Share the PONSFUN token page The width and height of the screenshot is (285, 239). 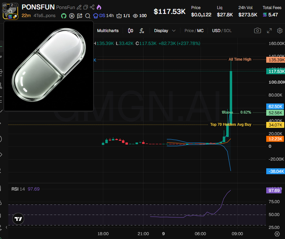[x=92, y=7]
